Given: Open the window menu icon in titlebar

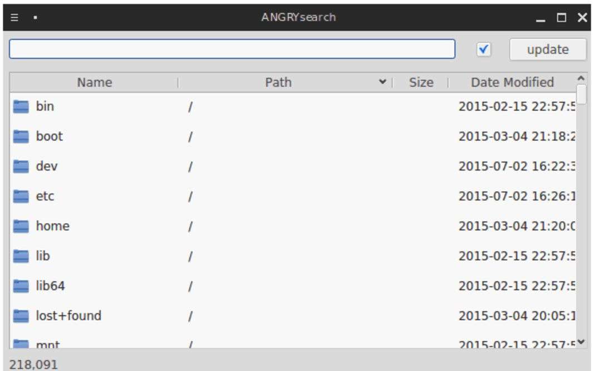Looking at the screenshot, I should point(14,17).
